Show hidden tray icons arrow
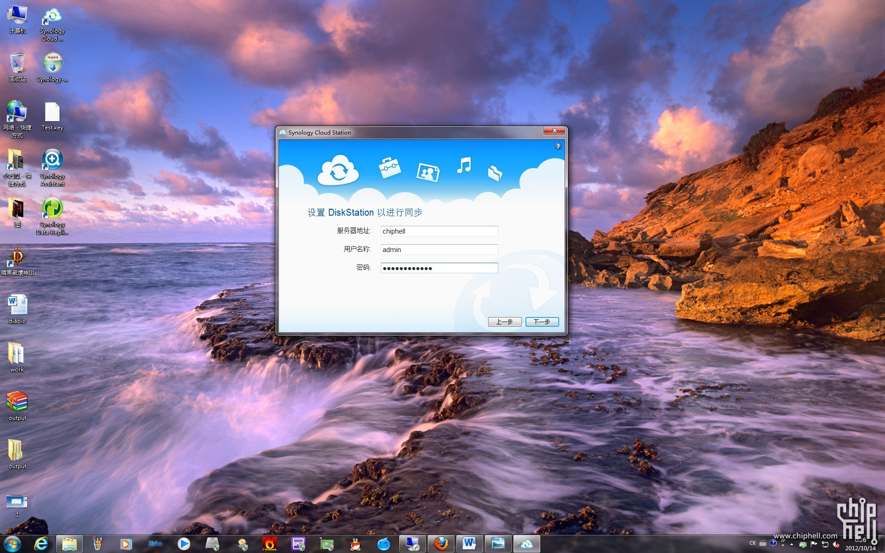The width and height of the screenshot is (885, 553). pos(792,544)
